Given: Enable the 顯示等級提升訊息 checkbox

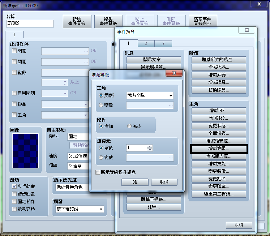Looking at the screenshot, I should pyautogui.click(x=98, y=172).
